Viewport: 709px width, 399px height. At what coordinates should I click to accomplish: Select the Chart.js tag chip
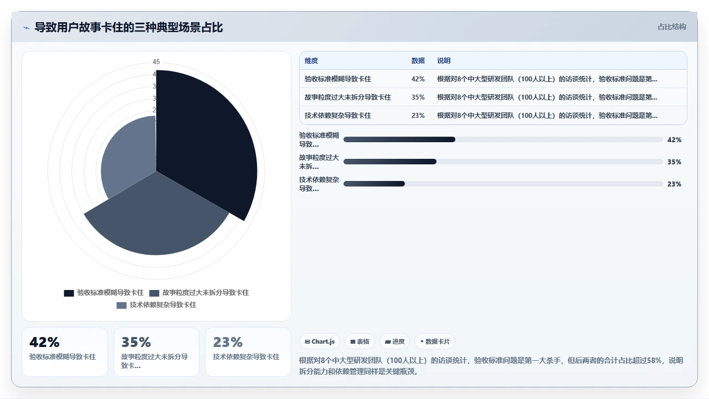[x=320, y=341]
